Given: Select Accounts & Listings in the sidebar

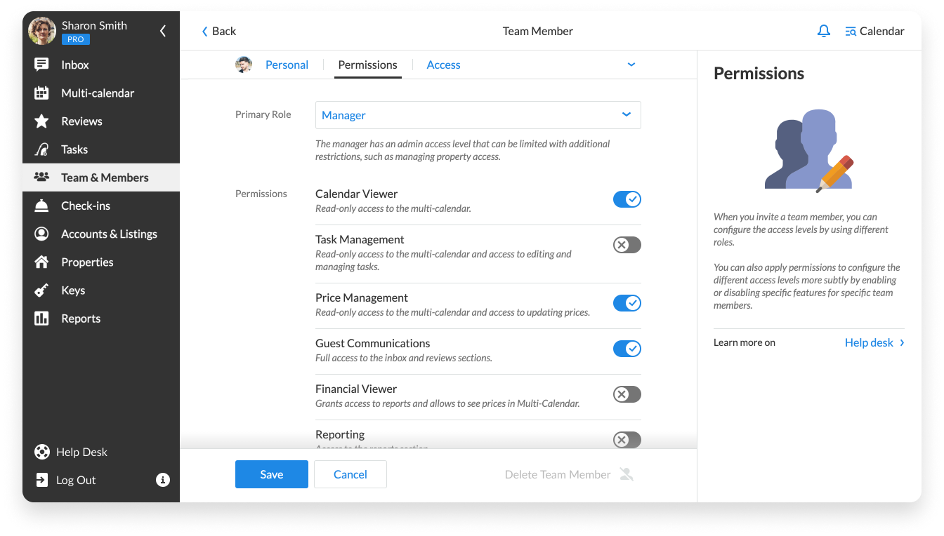Looking at the screenshot, I should click(x=109, y=233).
